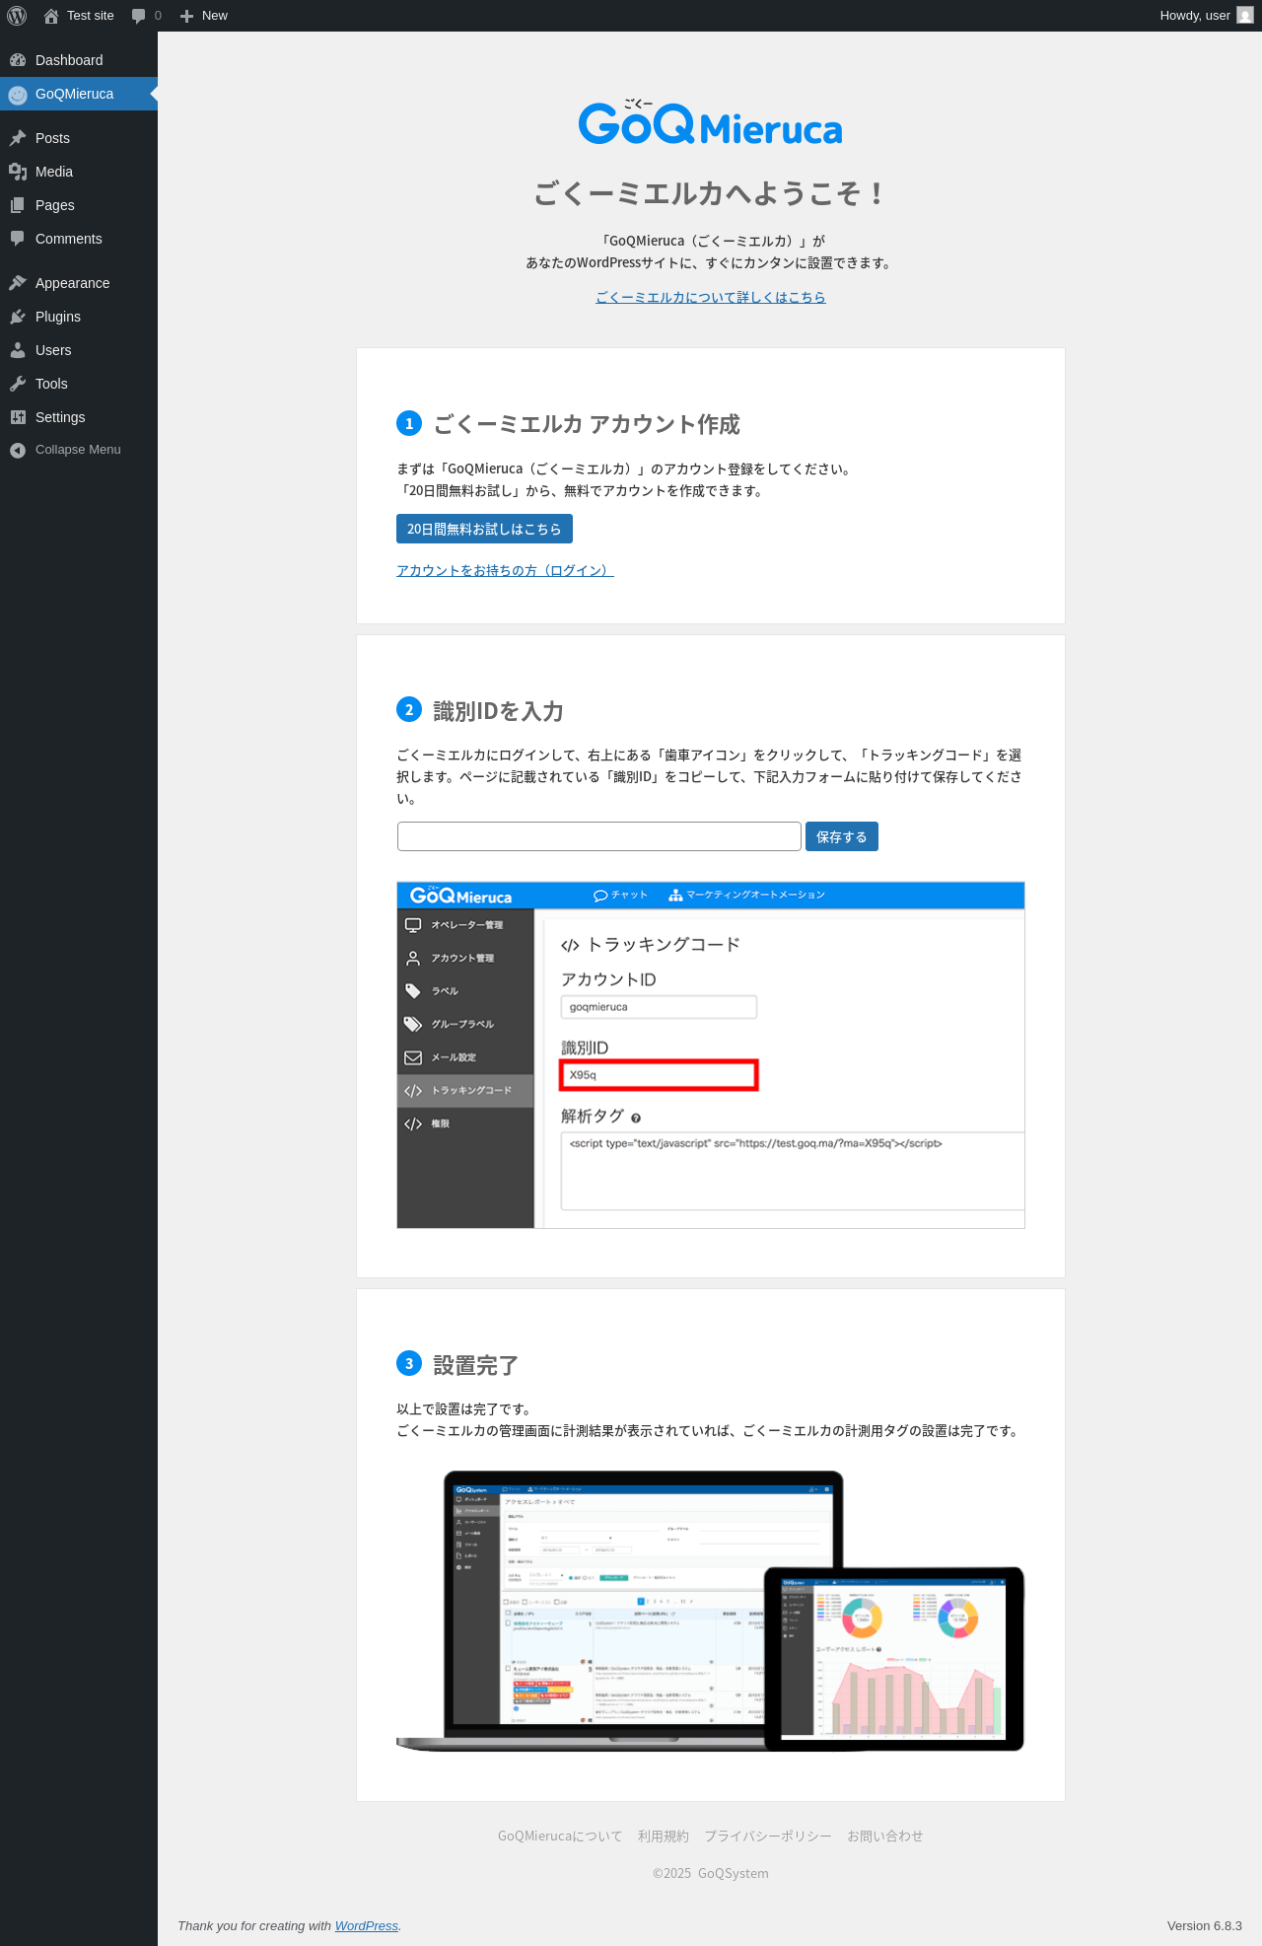Viewport: 1262px width, 1946px height.
Task: Click the GoQ Mieruca header logo
Action: [710, 122]
